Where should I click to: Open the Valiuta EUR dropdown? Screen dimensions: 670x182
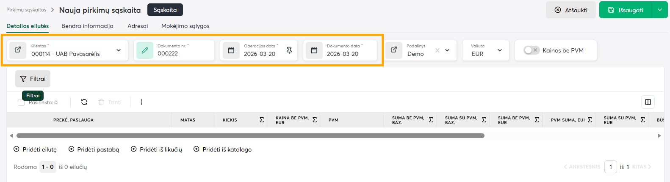pos(500,50)
